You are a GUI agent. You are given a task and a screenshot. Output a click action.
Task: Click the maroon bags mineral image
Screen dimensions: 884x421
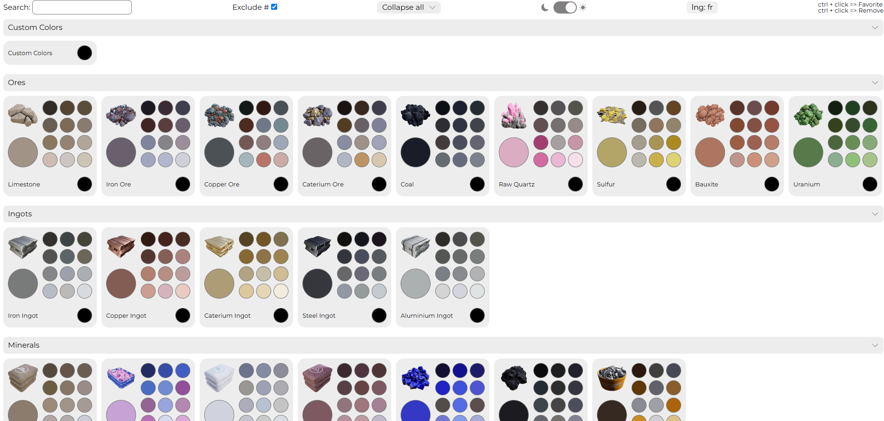pyautogui.click(x=317, y=378)
